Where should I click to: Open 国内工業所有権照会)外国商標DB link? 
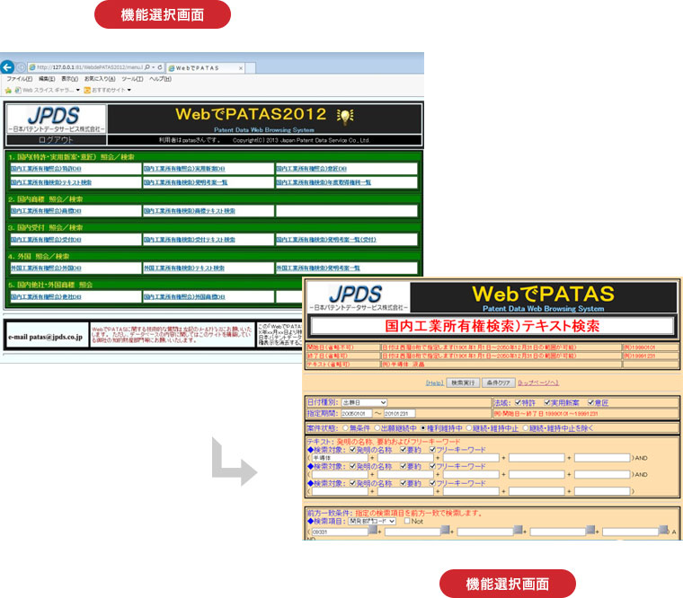[x=184, y=297]
